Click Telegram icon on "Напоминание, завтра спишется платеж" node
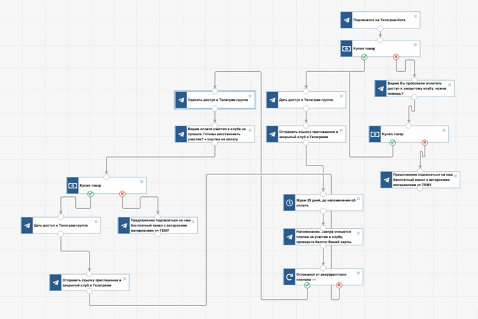 point(289,237)
